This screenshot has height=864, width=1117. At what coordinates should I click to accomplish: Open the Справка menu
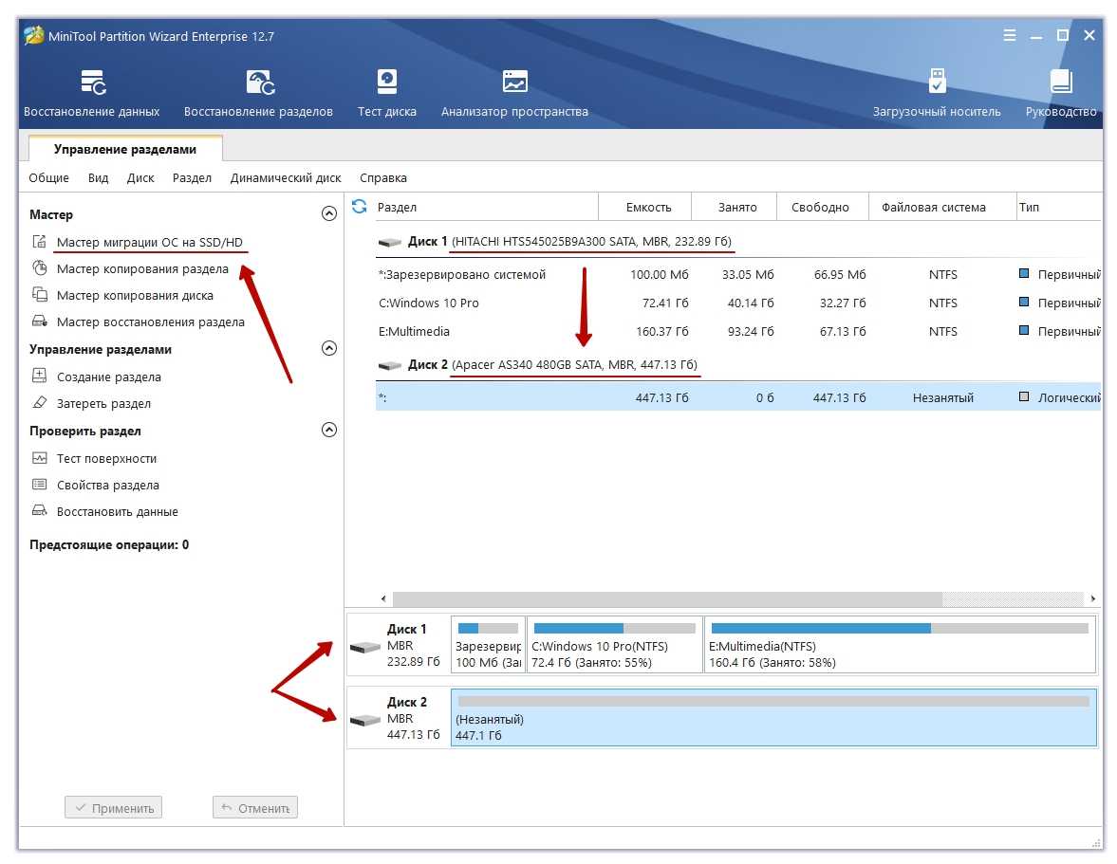pyautogui.click(x=383, y=178)
